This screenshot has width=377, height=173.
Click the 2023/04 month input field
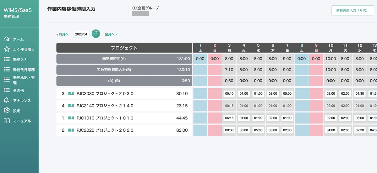pos(81,34)
